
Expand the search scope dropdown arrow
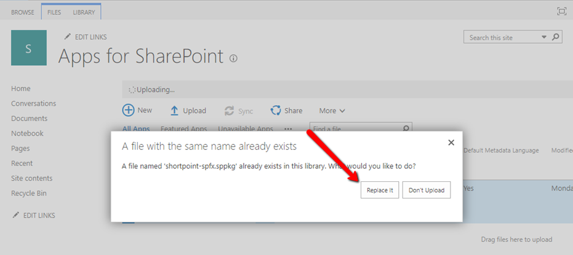click(x=544, y=37)
